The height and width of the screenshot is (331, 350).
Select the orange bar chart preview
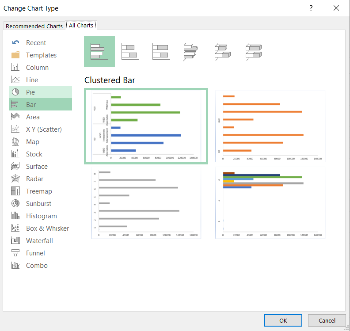click(270, 126)
